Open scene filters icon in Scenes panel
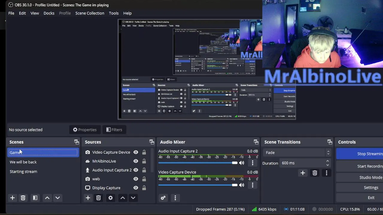 35,198
